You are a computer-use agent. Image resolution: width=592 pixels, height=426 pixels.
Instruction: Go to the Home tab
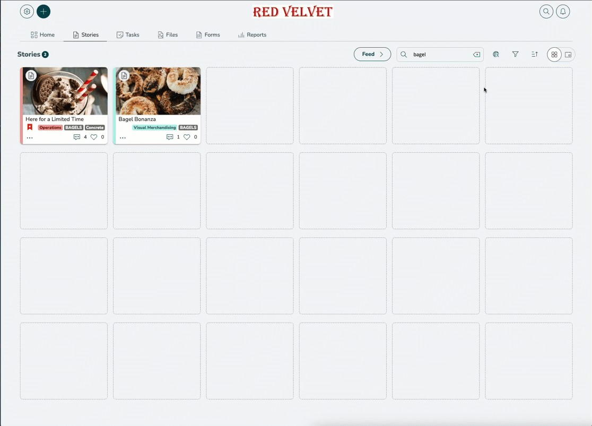42,34
